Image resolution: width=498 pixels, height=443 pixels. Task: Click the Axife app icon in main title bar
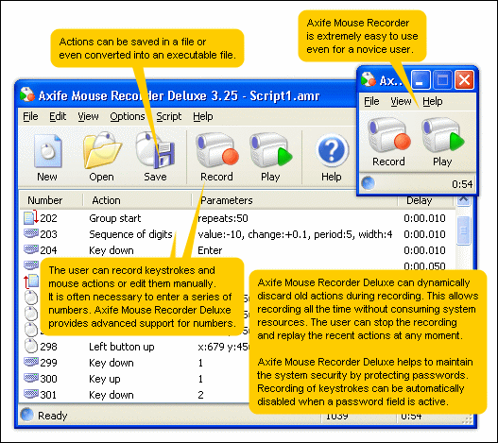pos(27,94)
